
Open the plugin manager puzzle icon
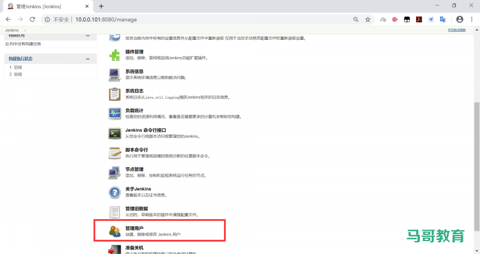pos(115,55)
